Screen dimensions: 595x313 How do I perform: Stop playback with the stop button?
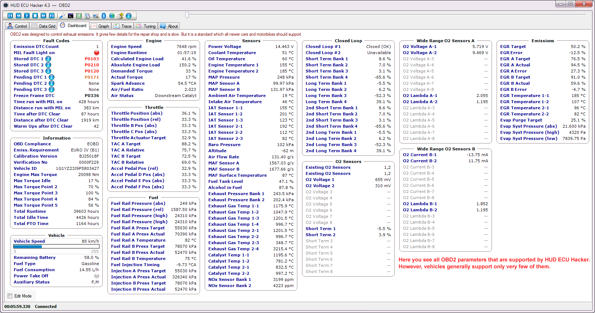(35, 16)
